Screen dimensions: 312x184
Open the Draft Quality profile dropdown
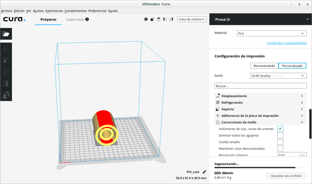pos(278,76)
